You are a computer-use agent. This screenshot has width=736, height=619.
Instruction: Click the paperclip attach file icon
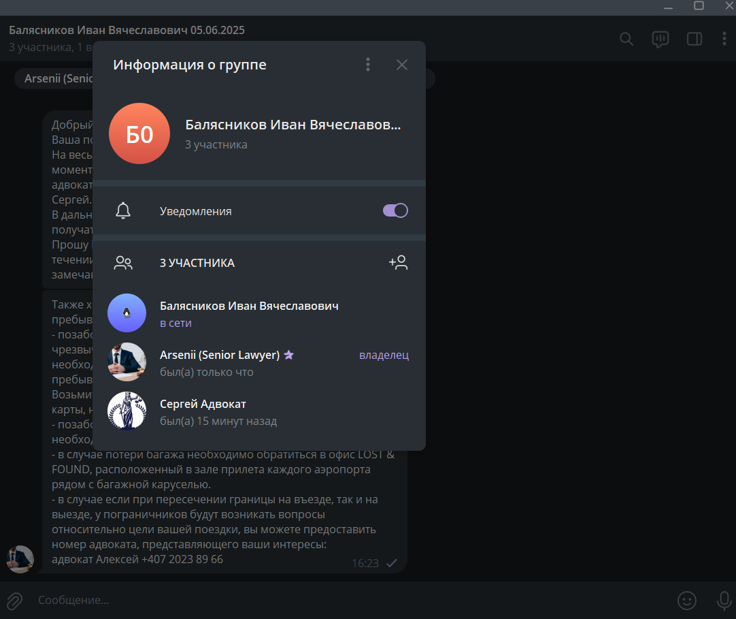[14, 601]
